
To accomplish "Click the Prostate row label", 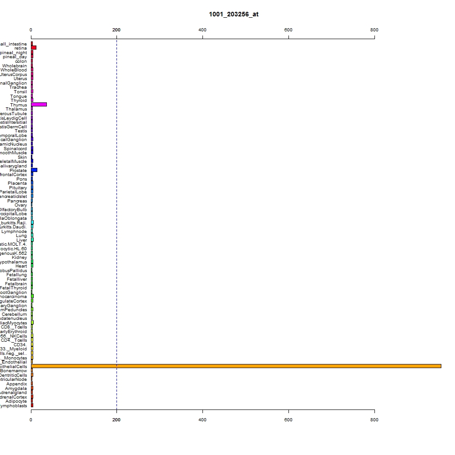I will pyautogui.click(x=18, y=170).
